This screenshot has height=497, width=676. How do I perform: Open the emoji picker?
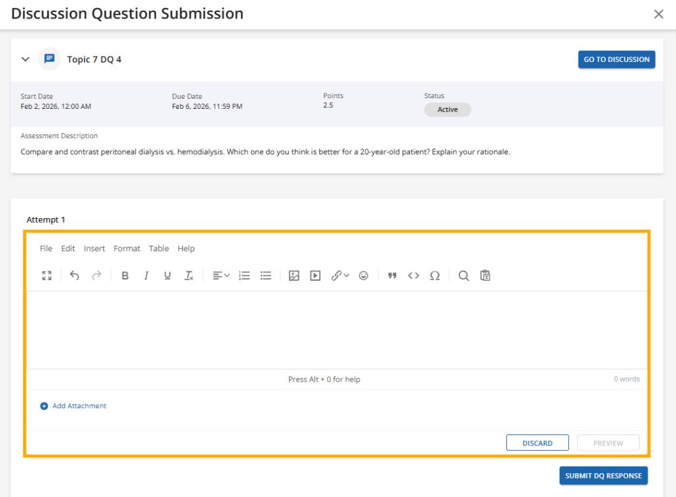pyautogui.click(x=363, y=276)
